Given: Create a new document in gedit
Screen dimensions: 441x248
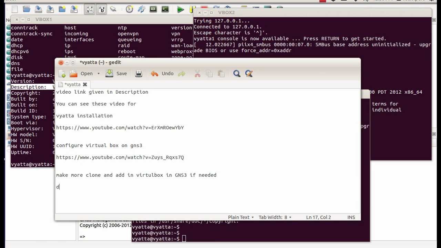Looking at the screenshot, I should click(62, 74).
